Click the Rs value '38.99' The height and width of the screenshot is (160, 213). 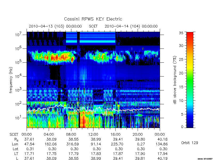(x=96, y=139)
